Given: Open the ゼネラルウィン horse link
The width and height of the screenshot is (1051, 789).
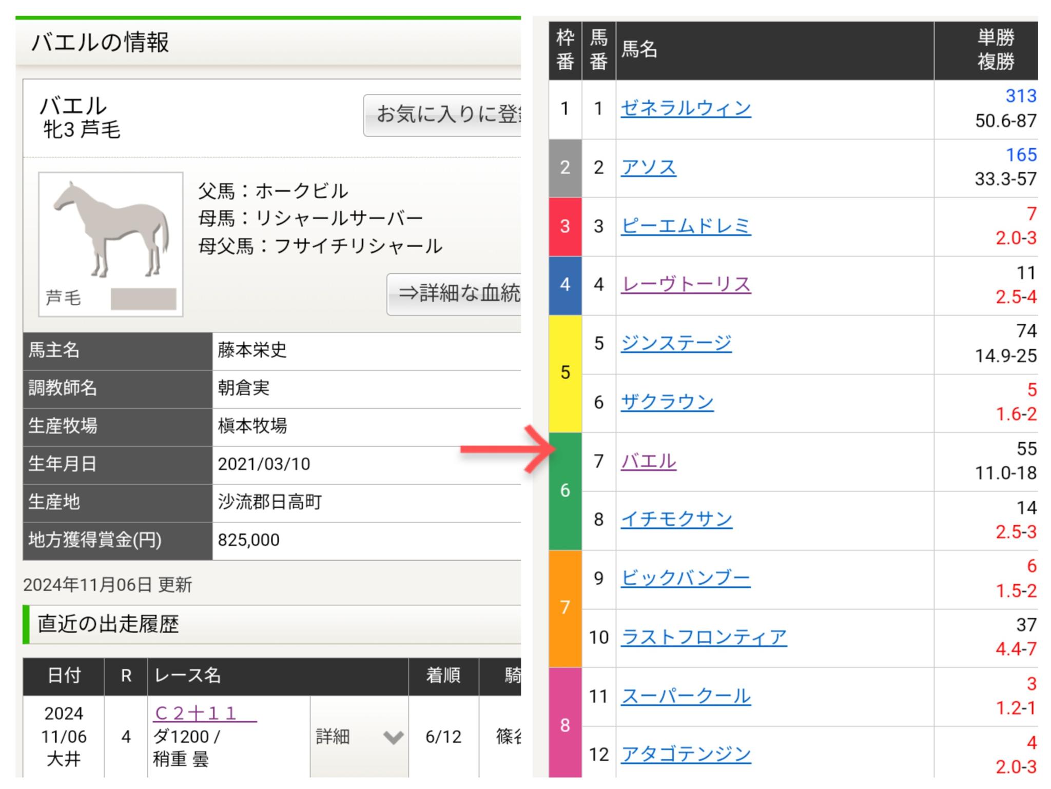Looking at the screenshot, I should tap(685, 109).
